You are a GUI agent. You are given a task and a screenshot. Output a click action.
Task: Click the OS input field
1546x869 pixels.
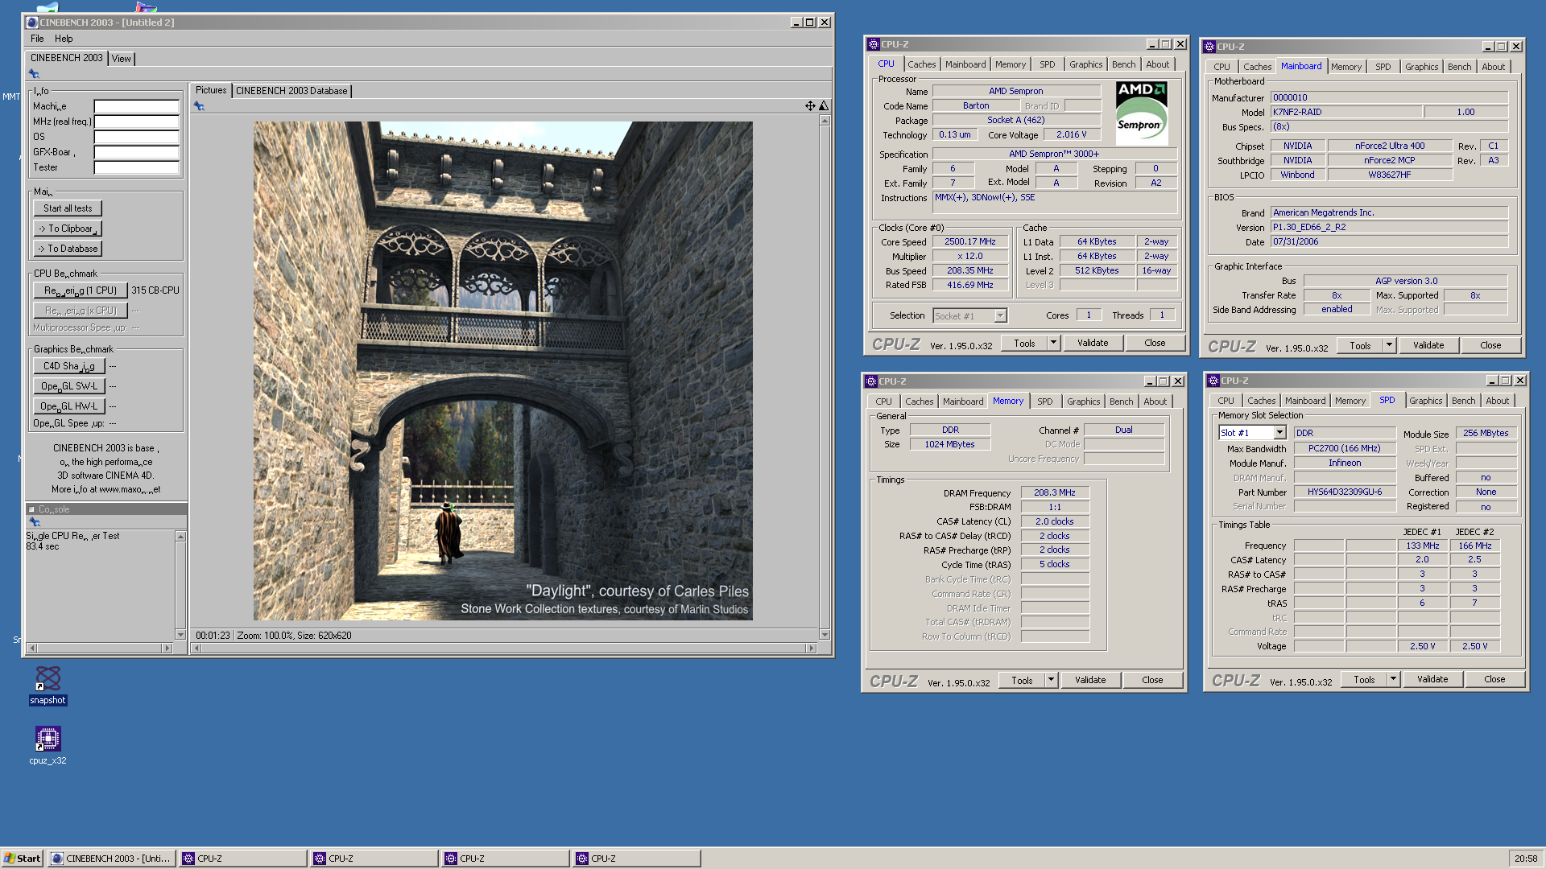coord(136,137)
